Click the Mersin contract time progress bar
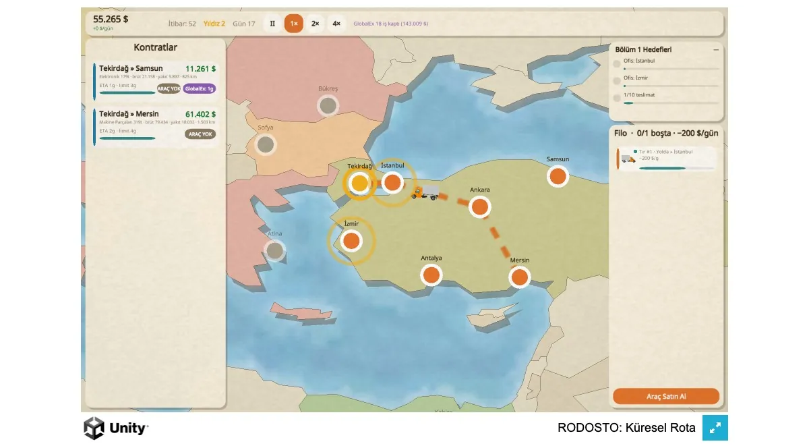The width and height of the screenshot is (809, 448). 127,138
